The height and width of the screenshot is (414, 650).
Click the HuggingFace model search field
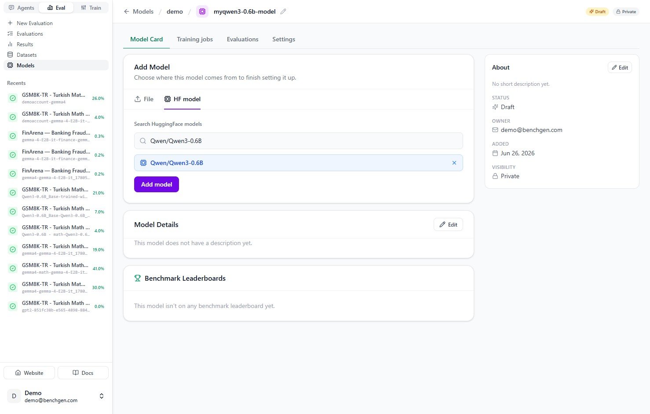click(299, 141)
